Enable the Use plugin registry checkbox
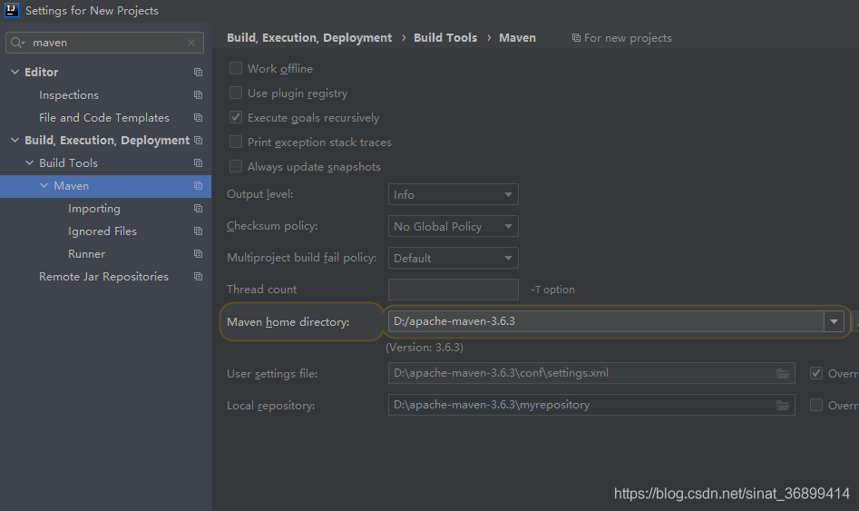The width and height of the screenshot is (859, 511). [x=236, y=93]
